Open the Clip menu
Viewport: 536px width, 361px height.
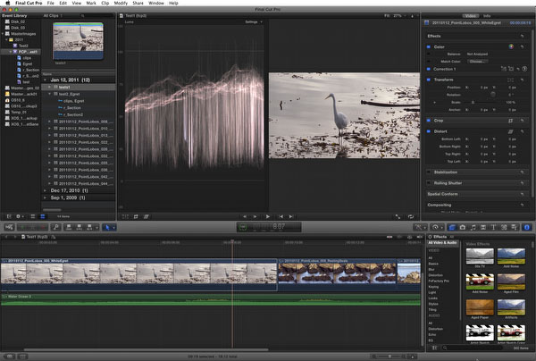point(105,3)
